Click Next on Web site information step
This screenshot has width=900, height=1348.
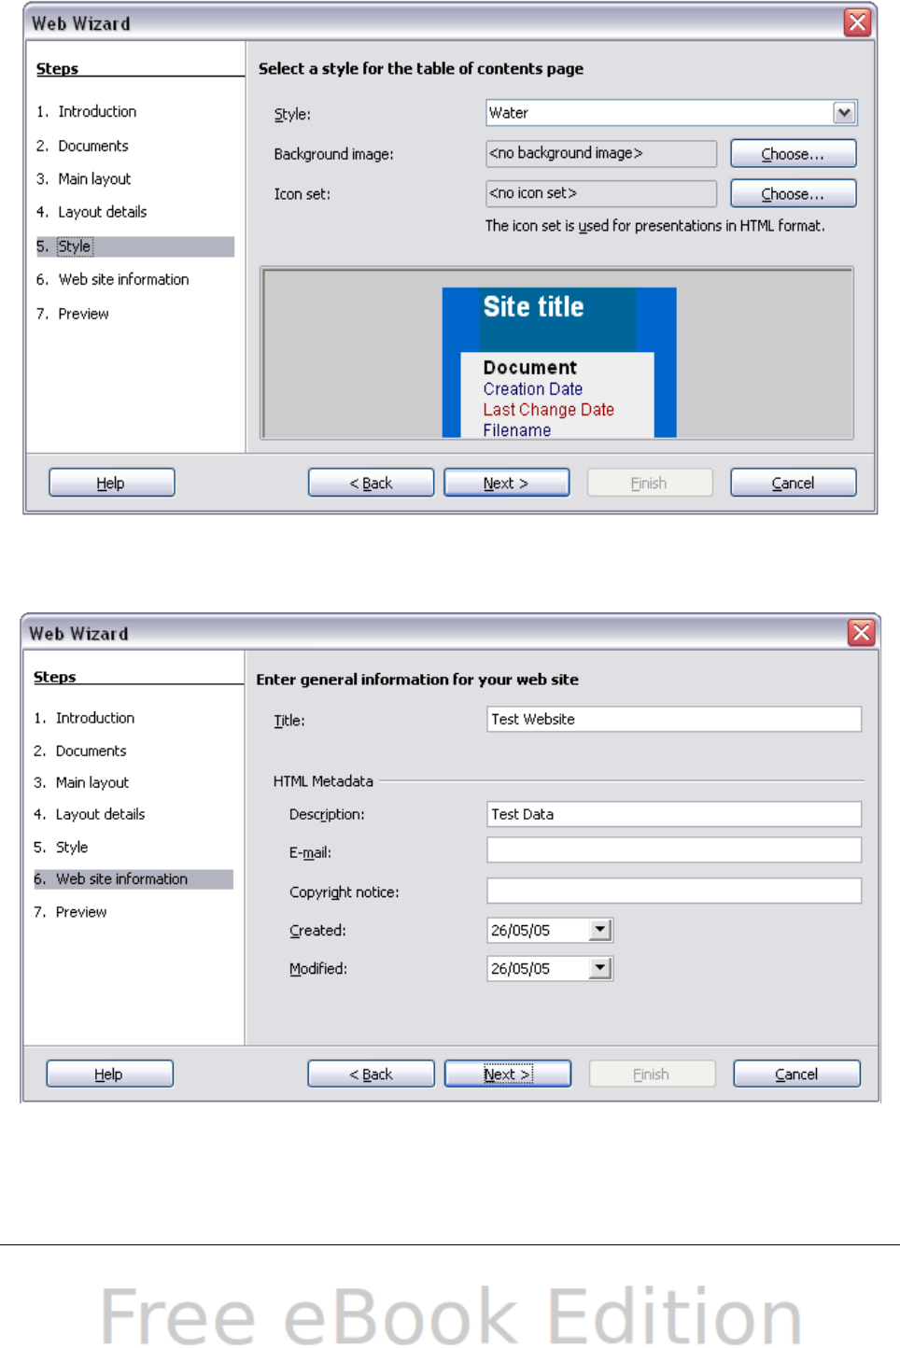508,1074
